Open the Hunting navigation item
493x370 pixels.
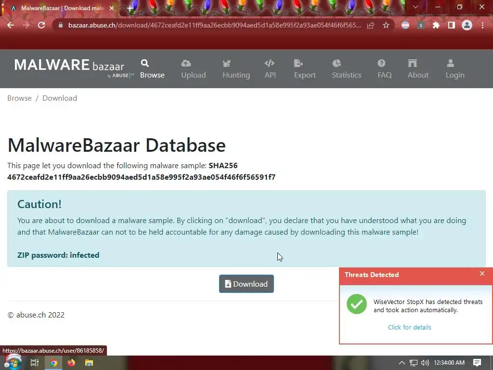[236, 69]
